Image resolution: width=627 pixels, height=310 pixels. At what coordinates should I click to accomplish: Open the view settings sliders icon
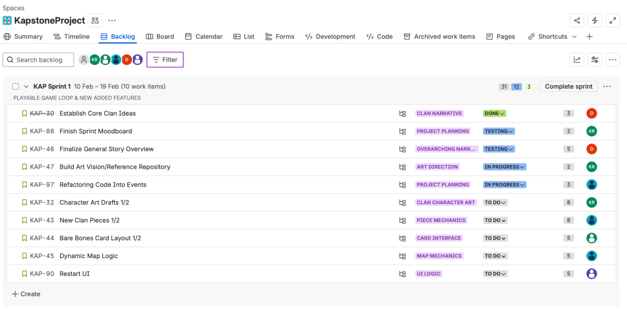point(595,60)
